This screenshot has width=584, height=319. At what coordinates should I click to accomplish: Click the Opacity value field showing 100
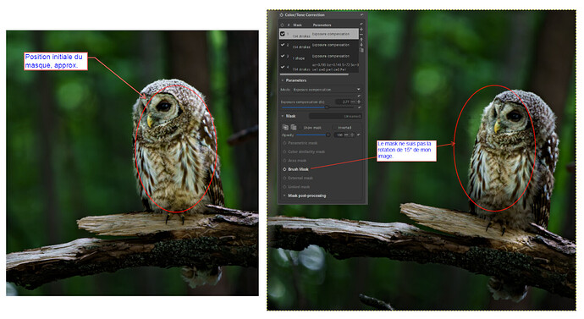tap(339, 135)
